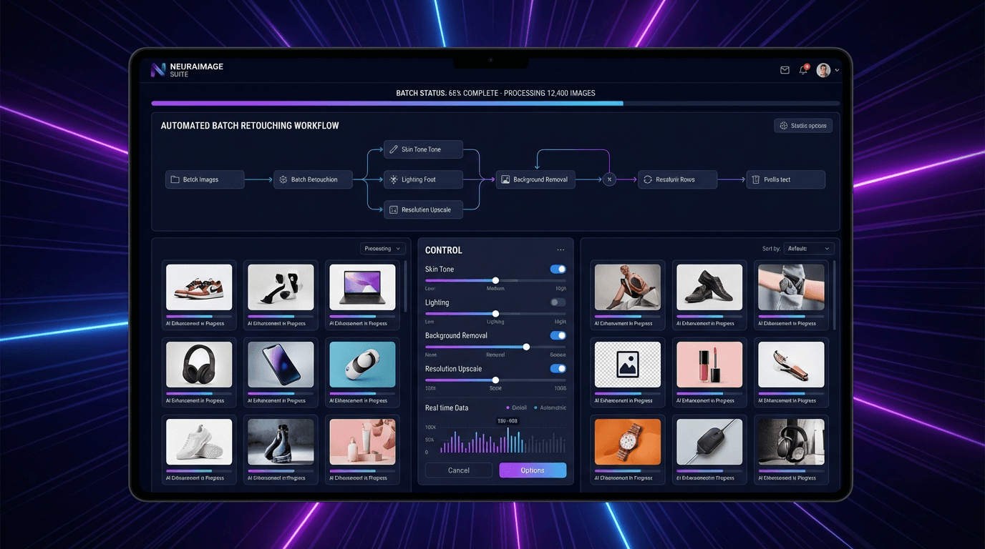Open the Control panel three-dot menu
The width and height of the screenshot is (985, 549).
[561, 250]
